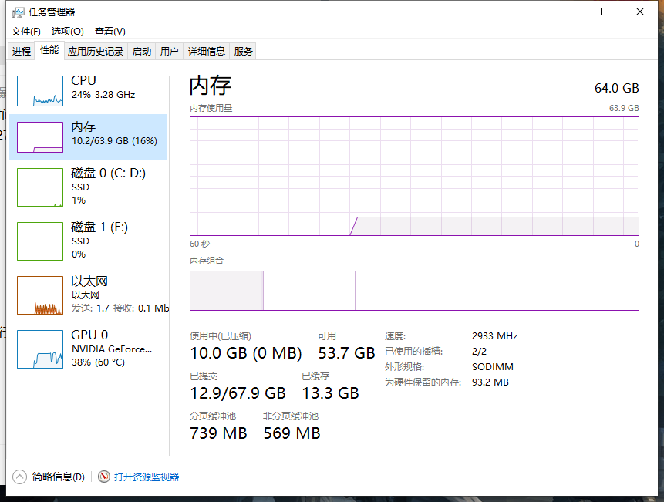Click the 为硬件保留的内存 label
Image resolution: width=664 pixels, height=502 pixels.
click(423, 382)
